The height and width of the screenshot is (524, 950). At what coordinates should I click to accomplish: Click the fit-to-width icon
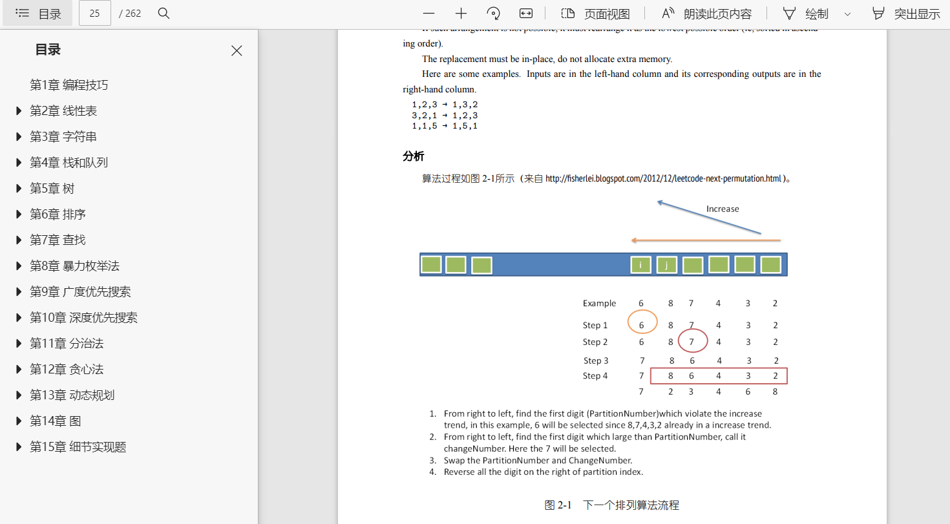coord(525,13)
